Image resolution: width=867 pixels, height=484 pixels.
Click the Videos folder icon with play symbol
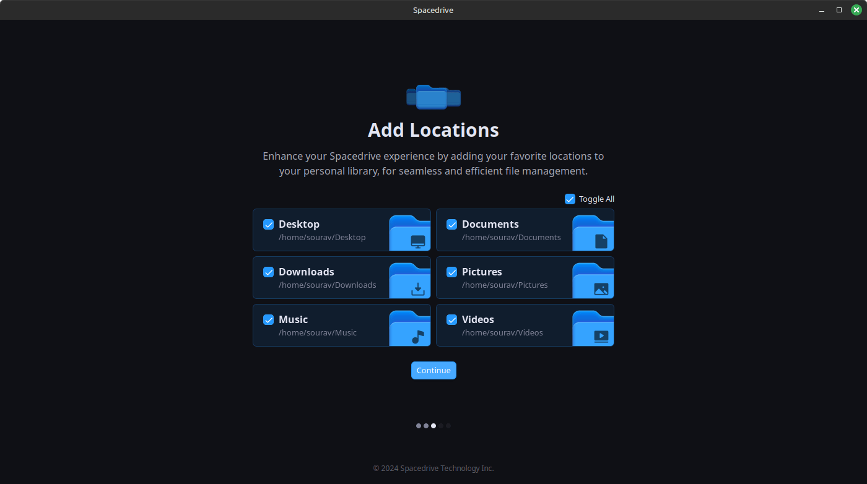point(593,328)
